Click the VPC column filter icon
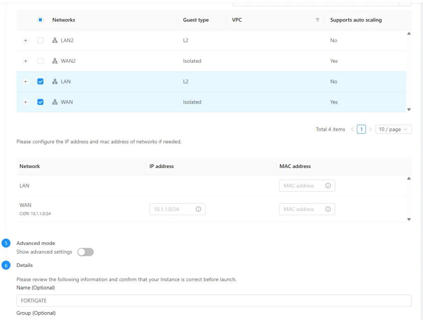The width and height of the screenshot is (423, 320). point(317,20)
